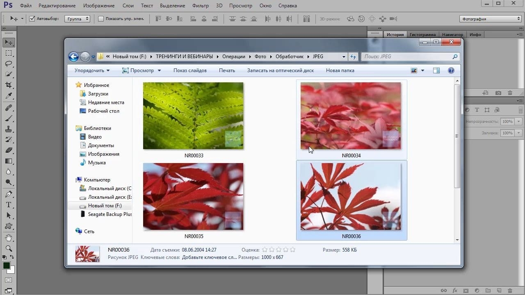Select the Custom Shape tool

(x=9, y=226)
